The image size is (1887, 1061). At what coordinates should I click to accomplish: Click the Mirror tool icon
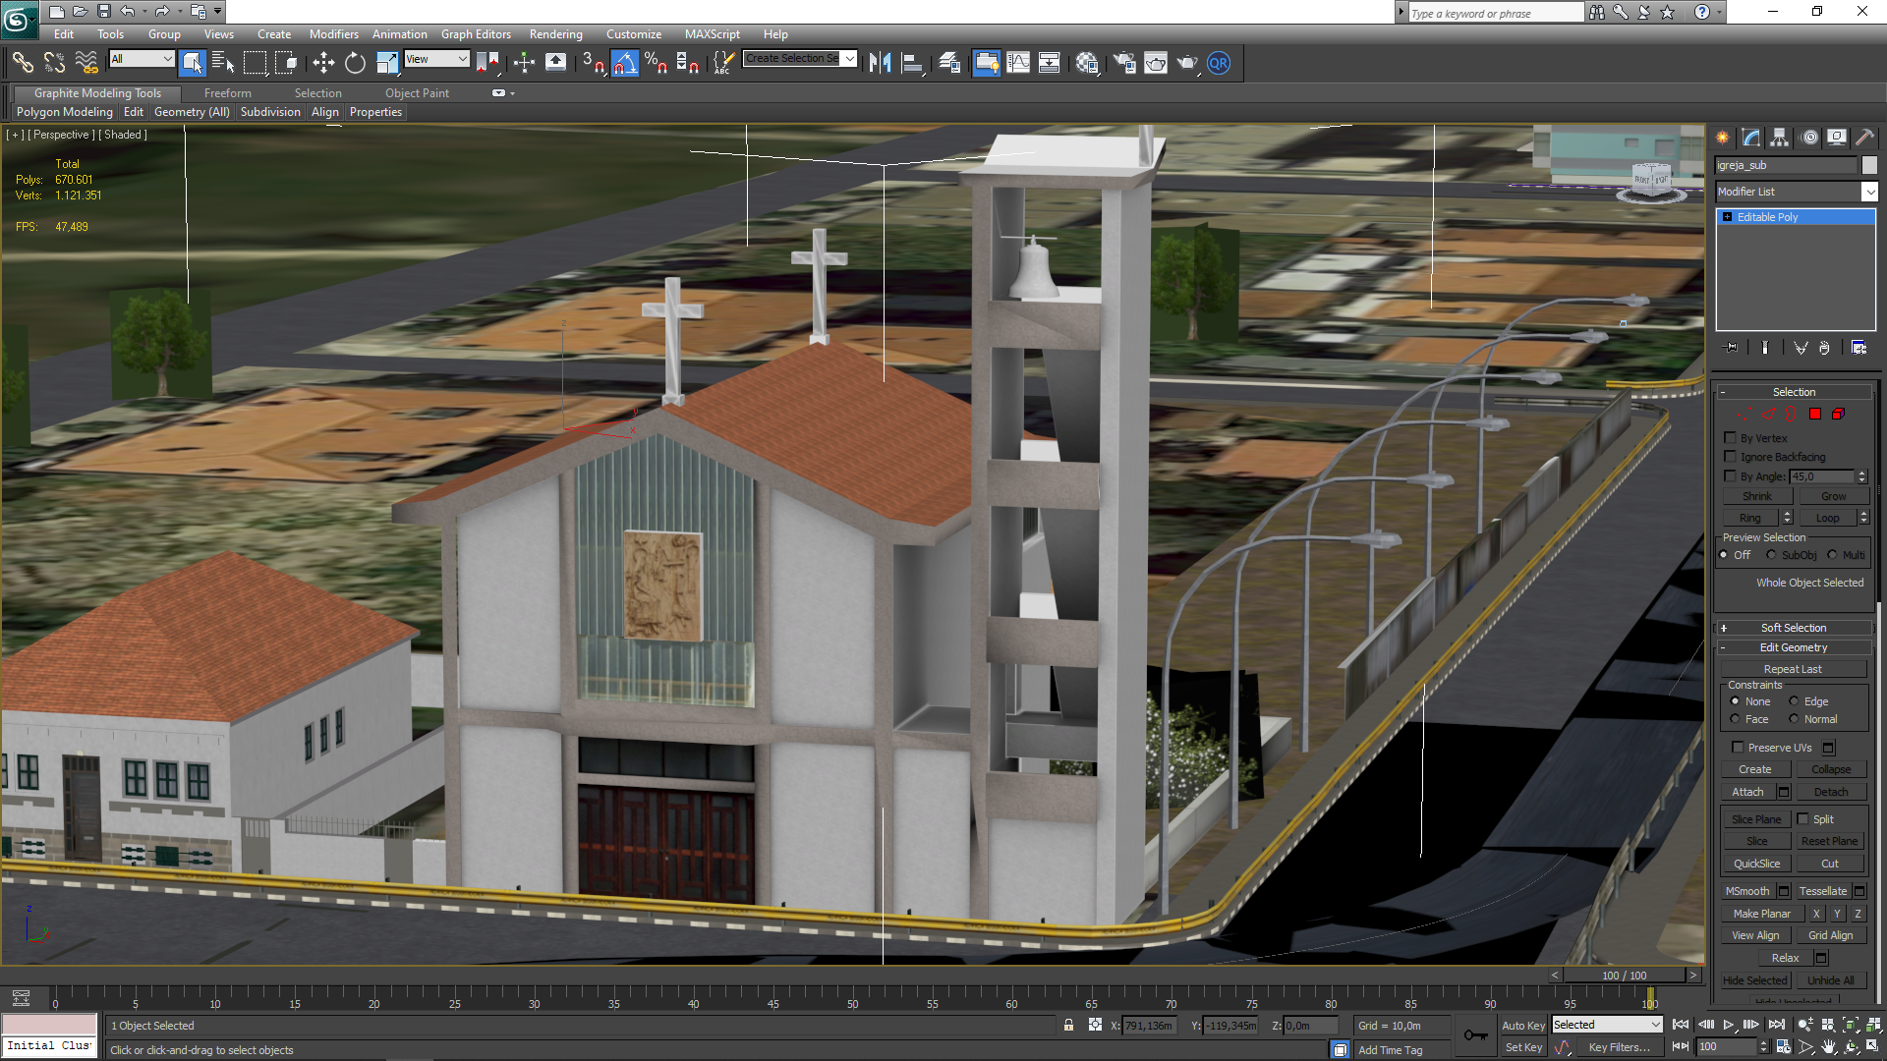point(880,63)
